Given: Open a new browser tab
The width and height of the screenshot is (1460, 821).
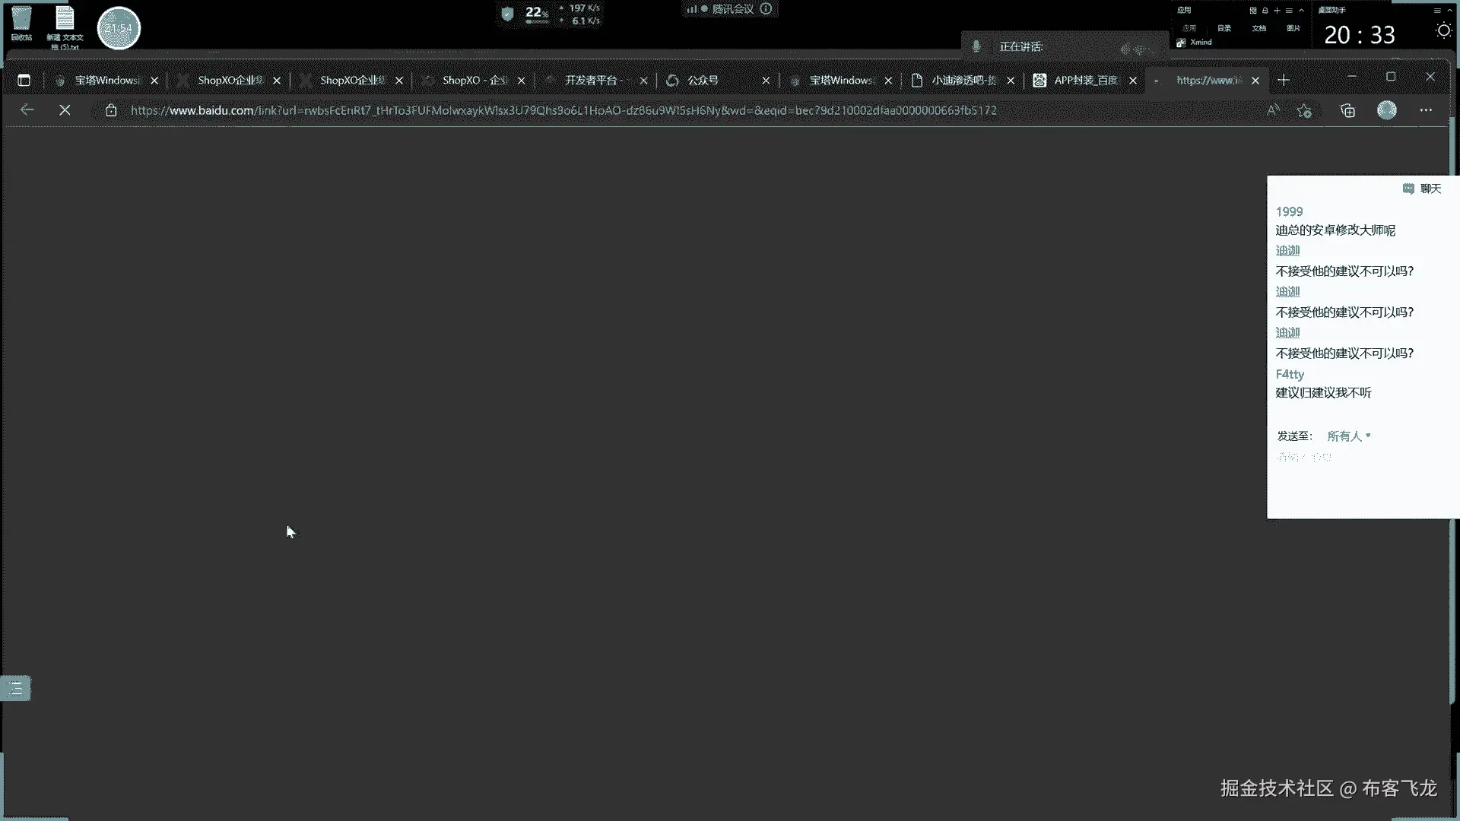Looking at the screenshot, I should (x=1284, y=80).
